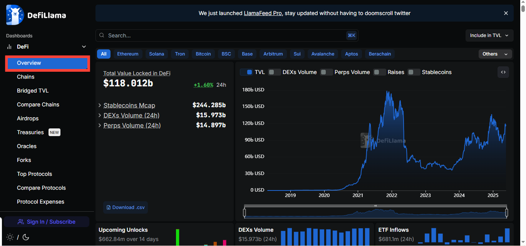Disable the TVL chart toggle
The height and width of the screenshot is (246, 526).
[246, 72]
